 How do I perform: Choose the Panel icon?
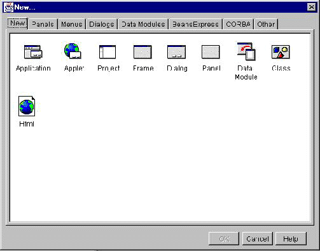click(211, 52)
